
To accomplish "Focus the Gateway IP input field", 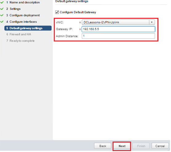I will pyautogui.click(x=119, y=29).
